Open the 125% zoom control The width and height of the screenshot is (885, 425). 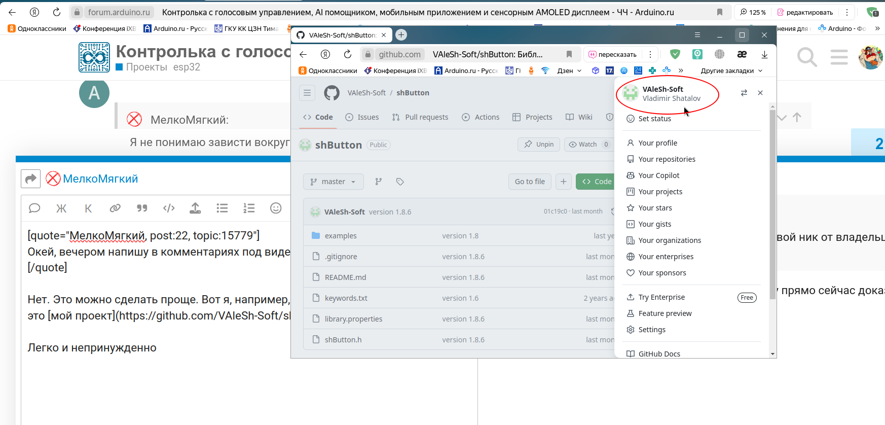[x=753, y=12]
